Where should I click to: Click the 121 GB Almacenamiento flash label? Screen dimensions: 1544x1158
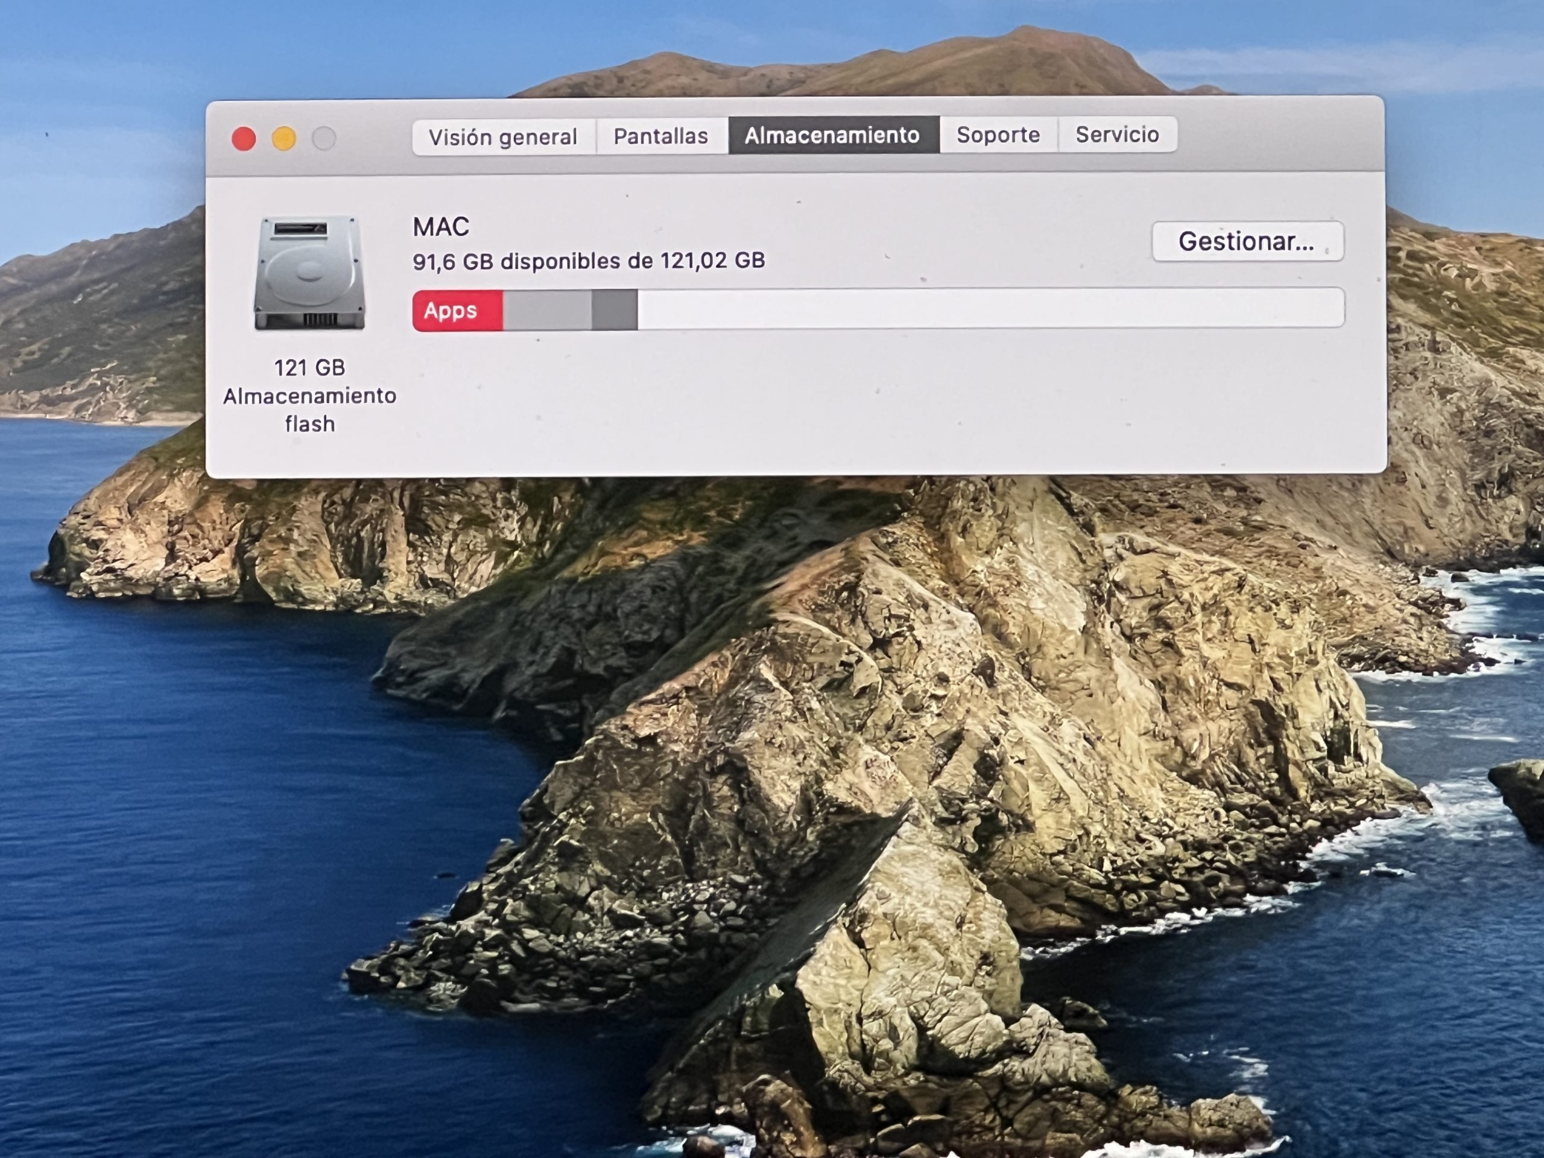point(310,395)
